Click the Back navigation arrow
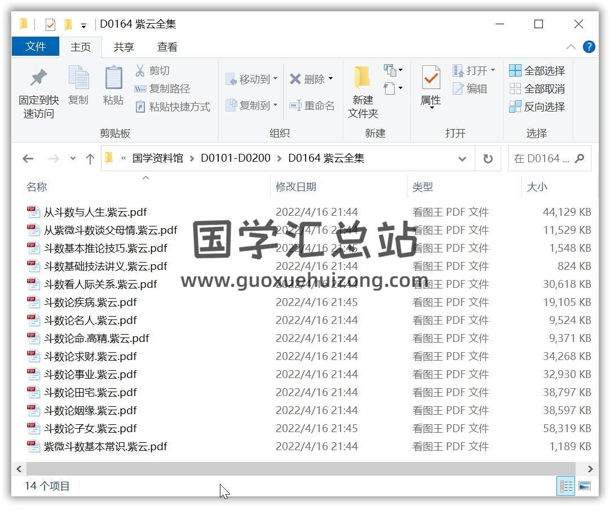 coord(28,158)
